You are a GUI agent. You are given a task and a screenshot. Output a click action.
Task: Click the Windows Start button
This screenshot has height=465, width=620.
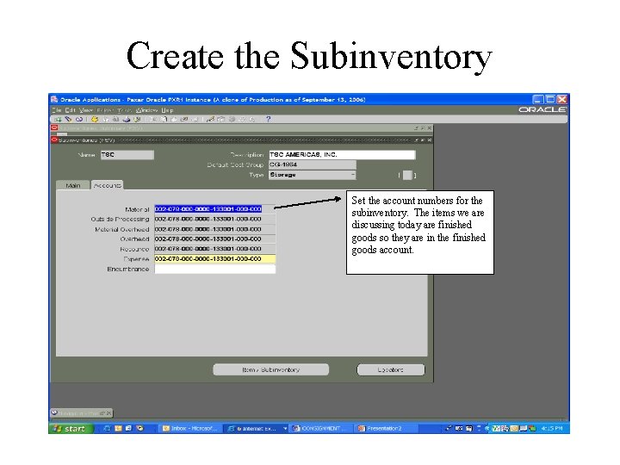(x=71, y=428)
